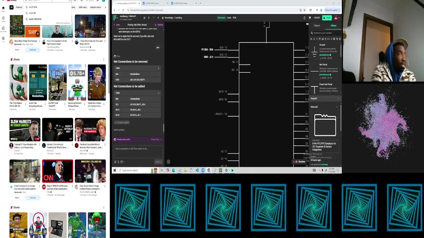
Task: Click the Flux chat input box
Action: click(138, 151)
